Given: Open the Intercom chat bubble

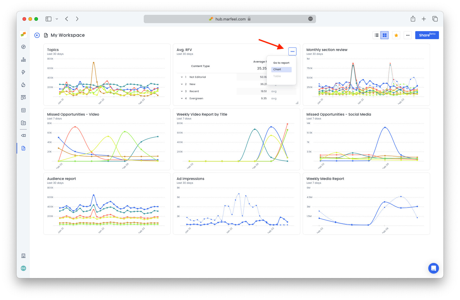Looking at the screenshot, I should (x=434, y=268).
